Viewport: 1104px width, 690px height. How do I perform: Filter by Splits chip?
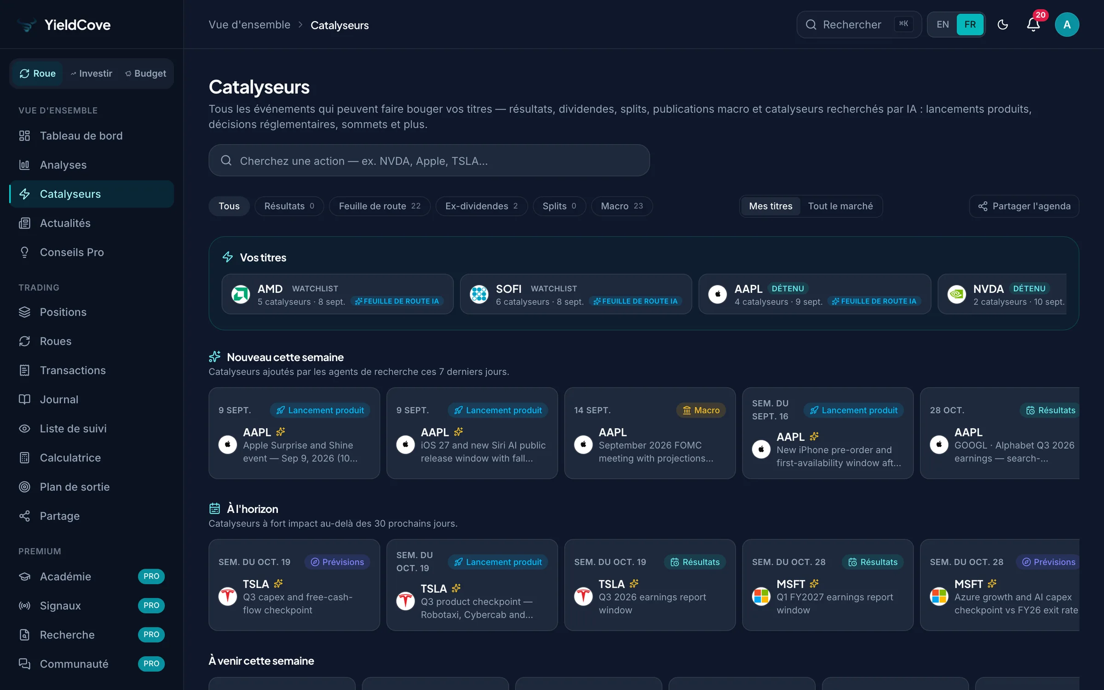[559, 206]
